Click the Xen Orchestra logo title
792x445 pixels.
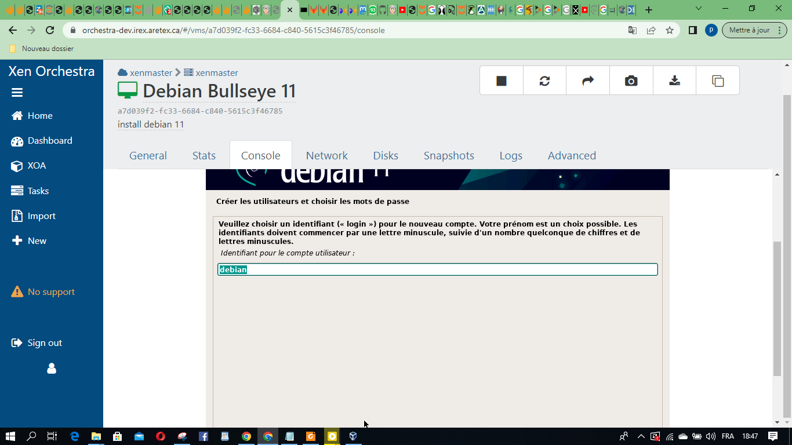click(x=52, y=71)
